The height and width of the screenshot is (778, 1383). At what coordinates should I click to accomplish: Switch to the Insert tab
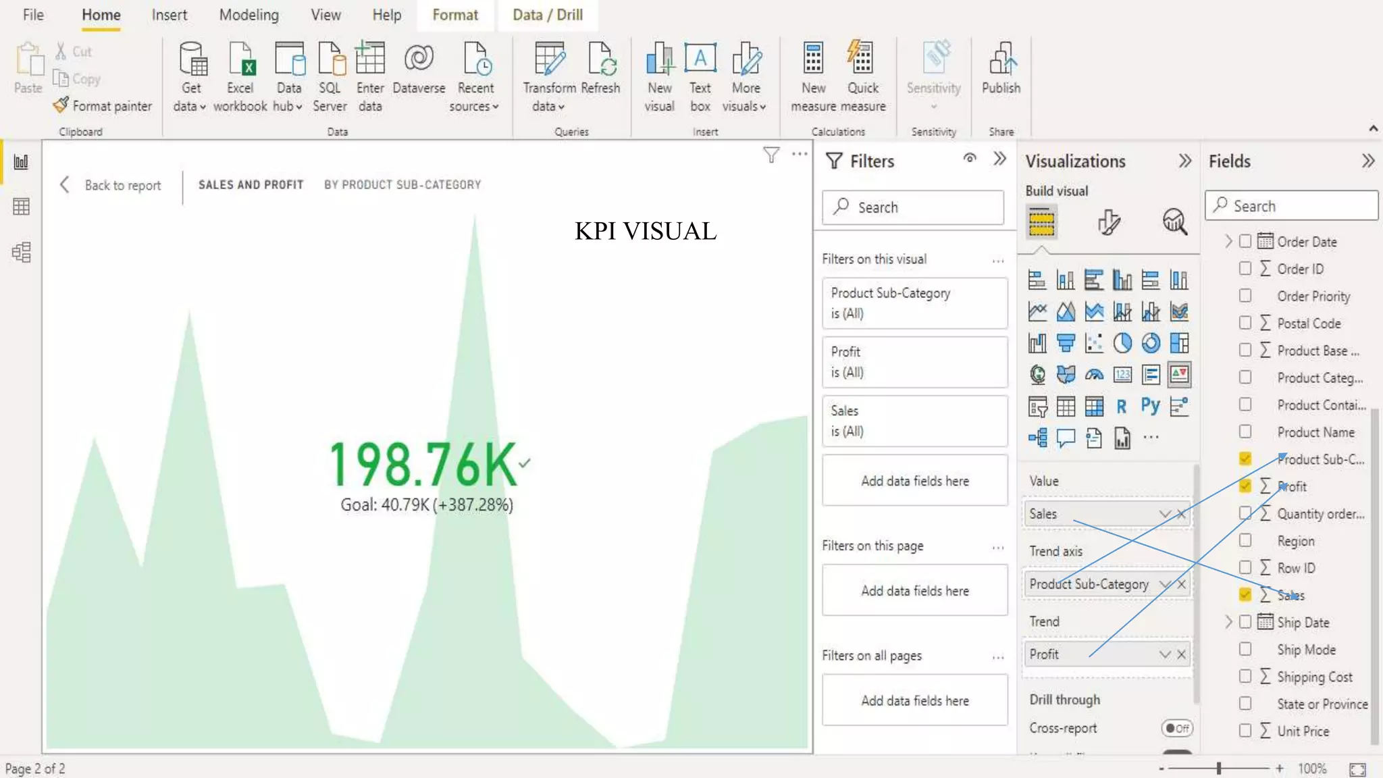coord(169,15)
